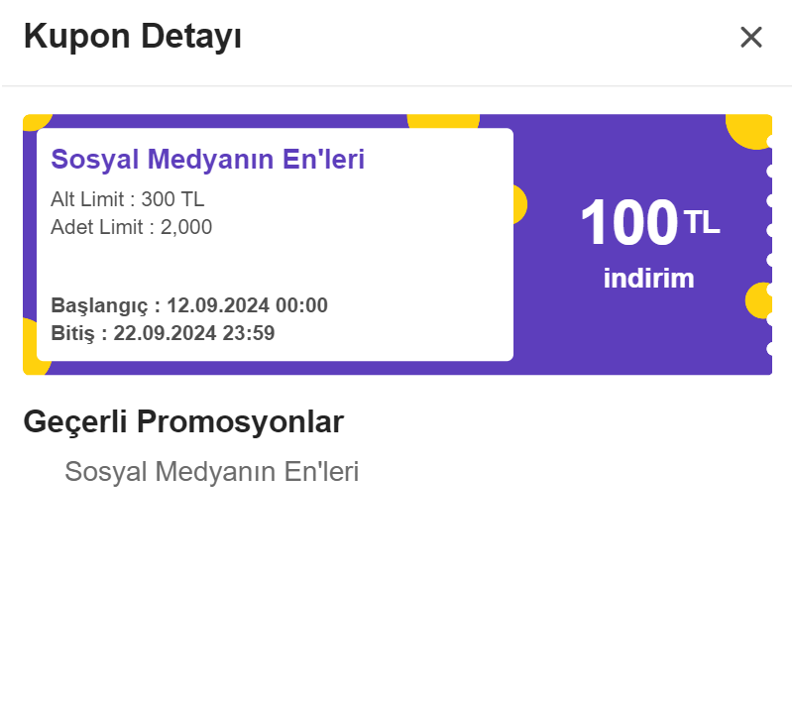Close the Kupon Detayı dialog
Image resolution: width=794 pixels, height=704 pixels.
click(x=751, y=38)
